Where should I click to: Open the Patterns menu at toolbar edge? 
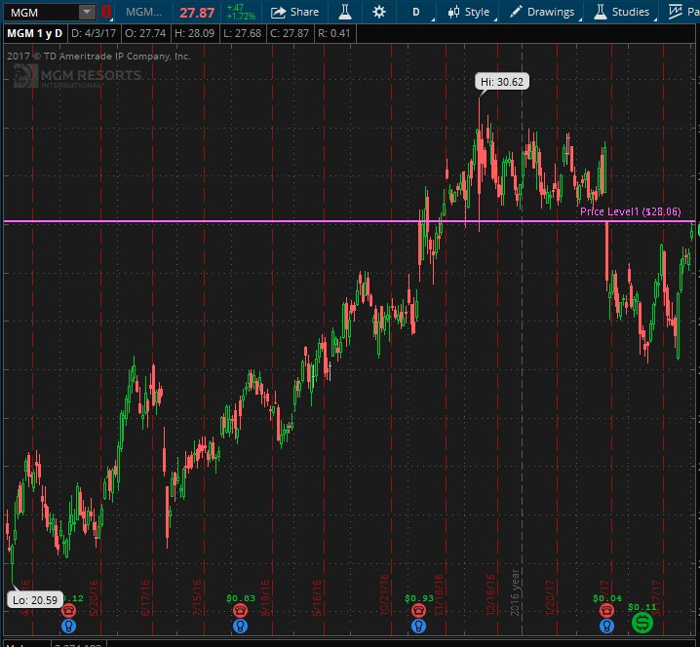point(684,12)
